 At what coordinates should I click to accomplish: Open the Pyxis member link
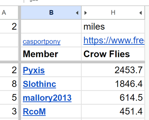click(34, 70)
